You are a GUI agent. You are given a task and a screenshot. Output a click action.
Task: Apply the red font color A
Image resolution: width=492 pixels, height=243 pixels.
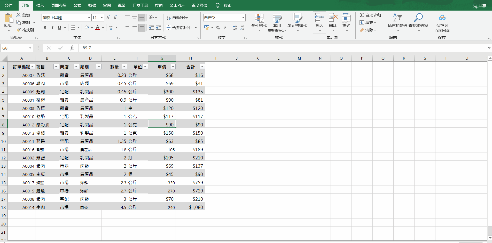point(98,28)
